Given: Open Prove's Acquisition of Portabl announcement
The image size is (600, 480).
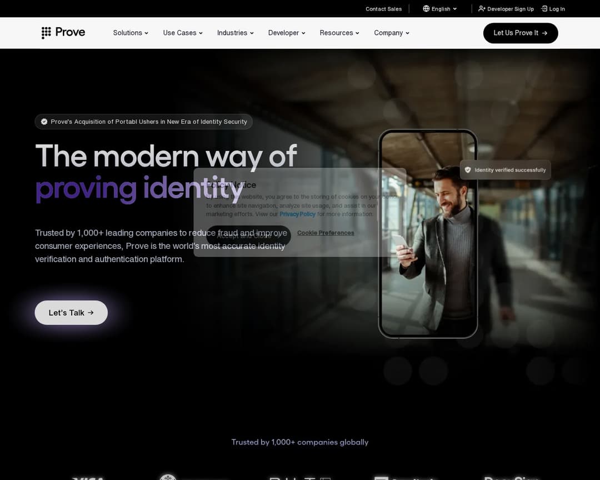Looking at the screenshot, I should tap(143, 122).
